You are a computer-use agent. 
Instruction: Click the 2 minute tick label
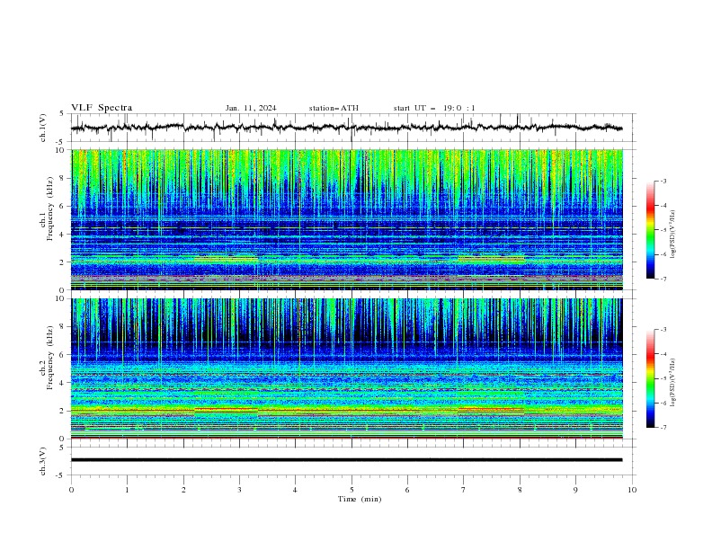pos(183,490)
